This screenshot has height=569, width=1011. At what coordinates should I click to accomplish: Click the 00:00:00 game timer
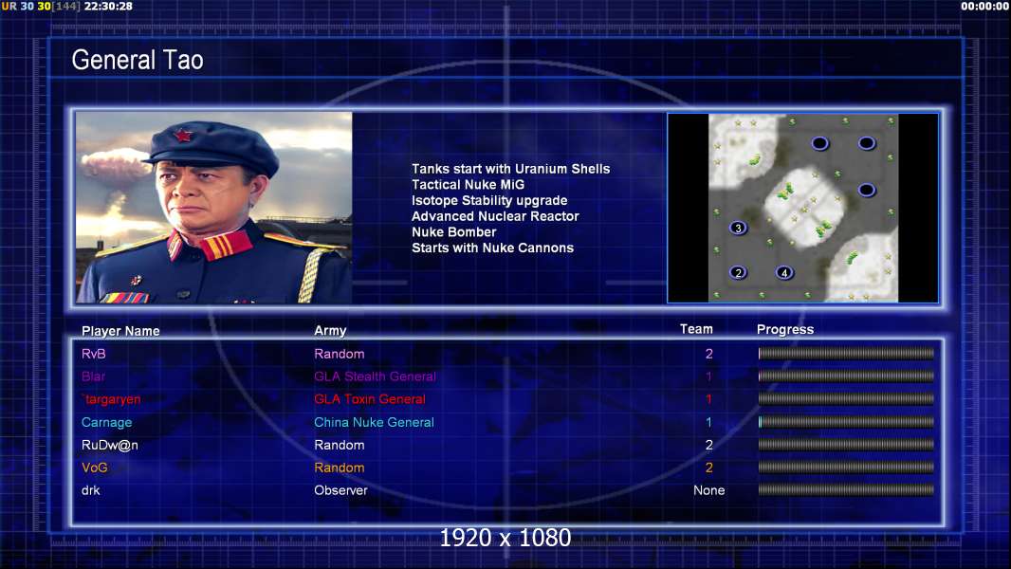point(984,6)
